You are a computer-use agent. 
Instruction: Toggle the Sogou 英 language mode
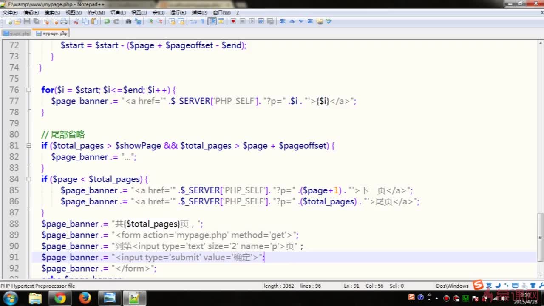tap(489, 286)
